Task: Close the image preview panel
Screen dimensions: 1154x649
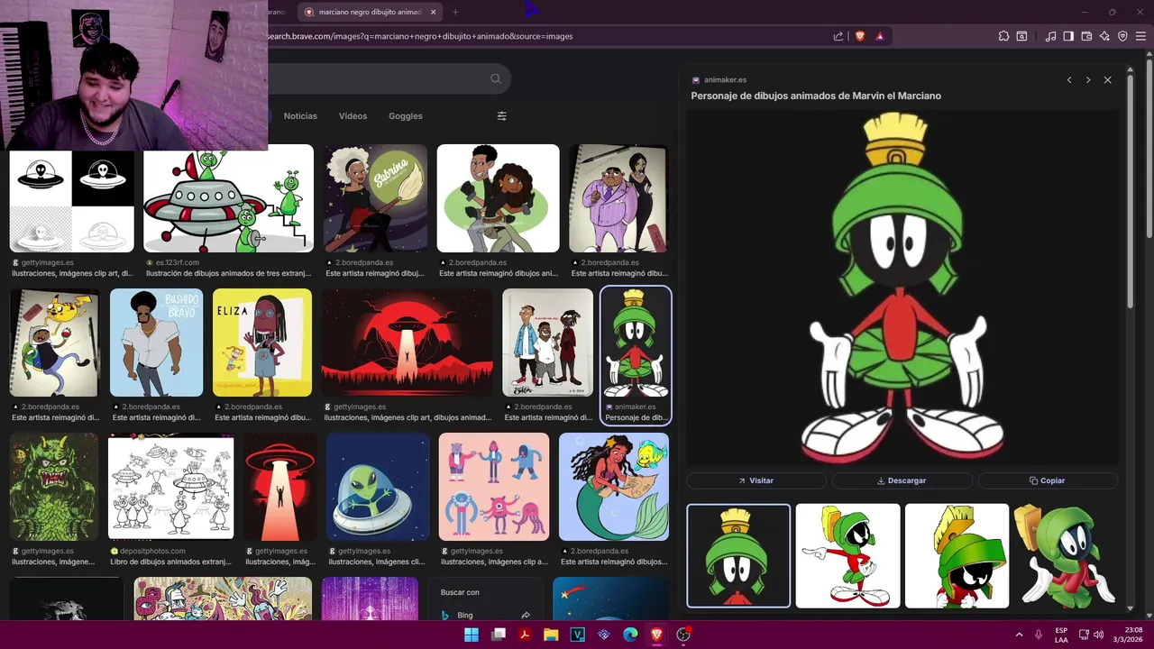Action: [x=1108, y=80]
